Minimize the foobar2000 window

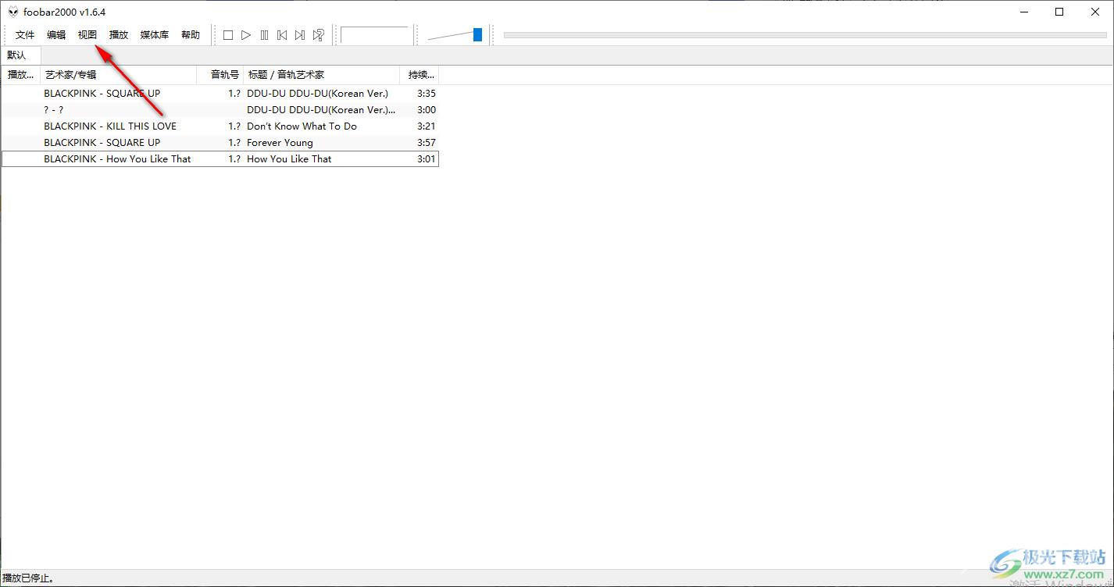[1023, 12]
